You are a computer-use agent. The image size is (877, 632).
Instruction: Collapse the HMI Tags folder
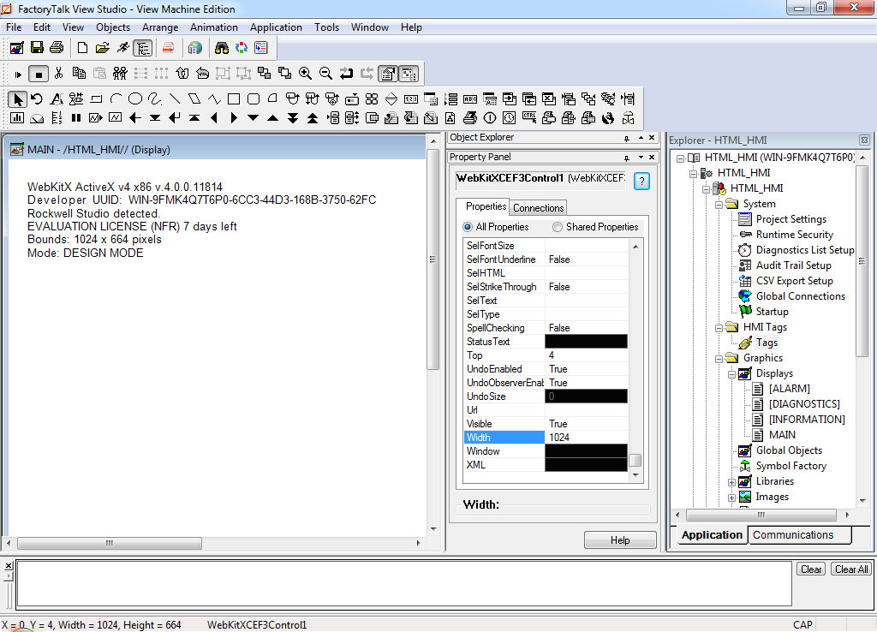click(719, 328)
